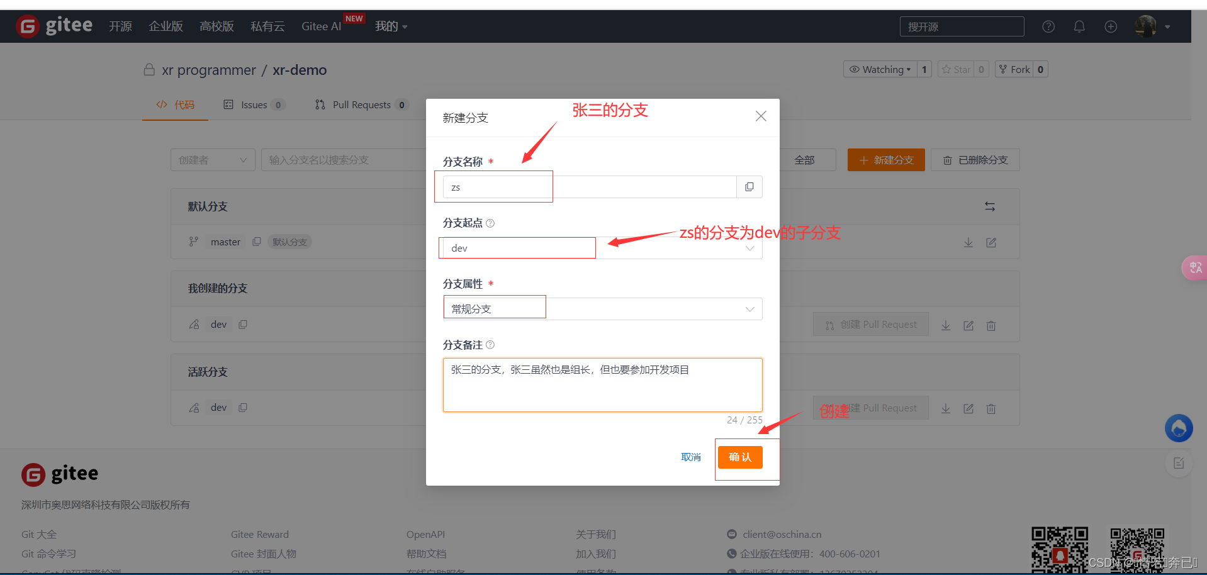Image resolution: width=1207 pixels, height=575 pixels.
Task: Download the master branch
Action: [x=968, y=242]
